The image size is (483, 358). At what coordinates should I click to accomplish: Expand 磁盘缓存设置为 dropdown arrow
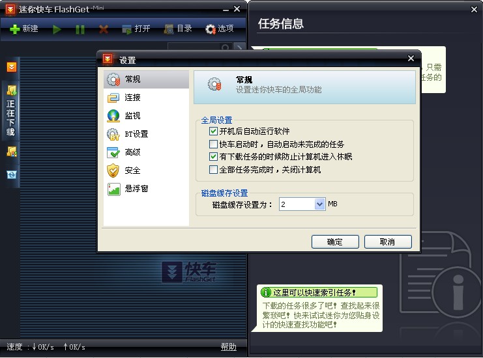(320, 204)
